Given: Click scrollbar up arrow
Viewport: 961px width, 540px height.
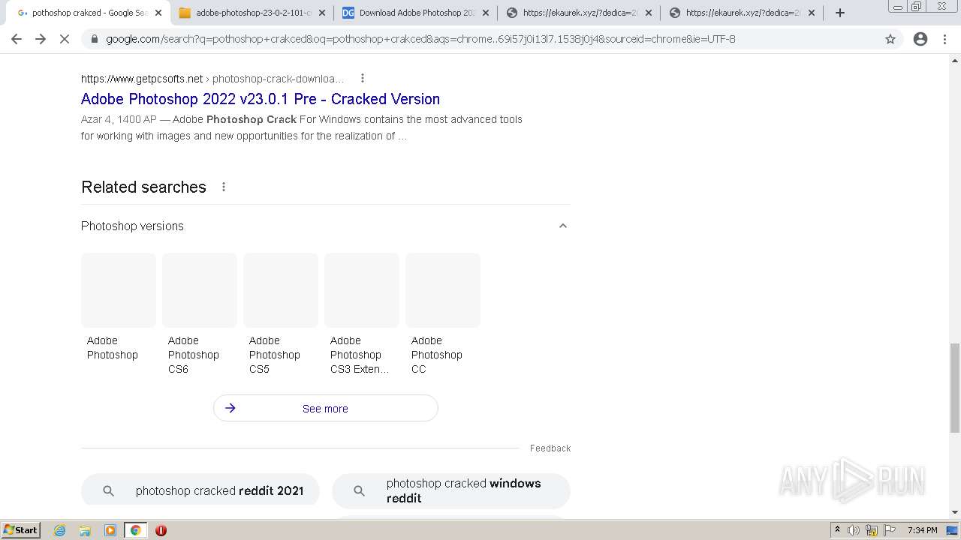Looking at the screenshot, I should (955, 61).
